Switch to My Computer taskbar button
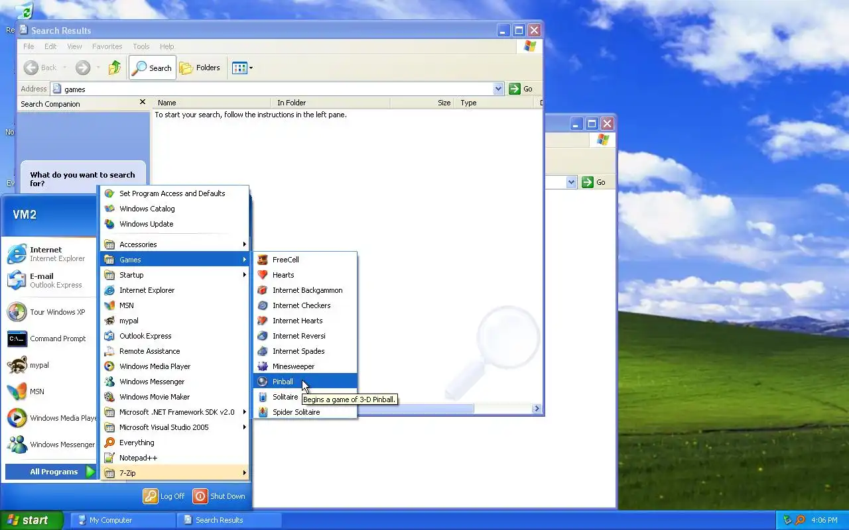This screenshot has height=530, width=849. tap(123, 520)
